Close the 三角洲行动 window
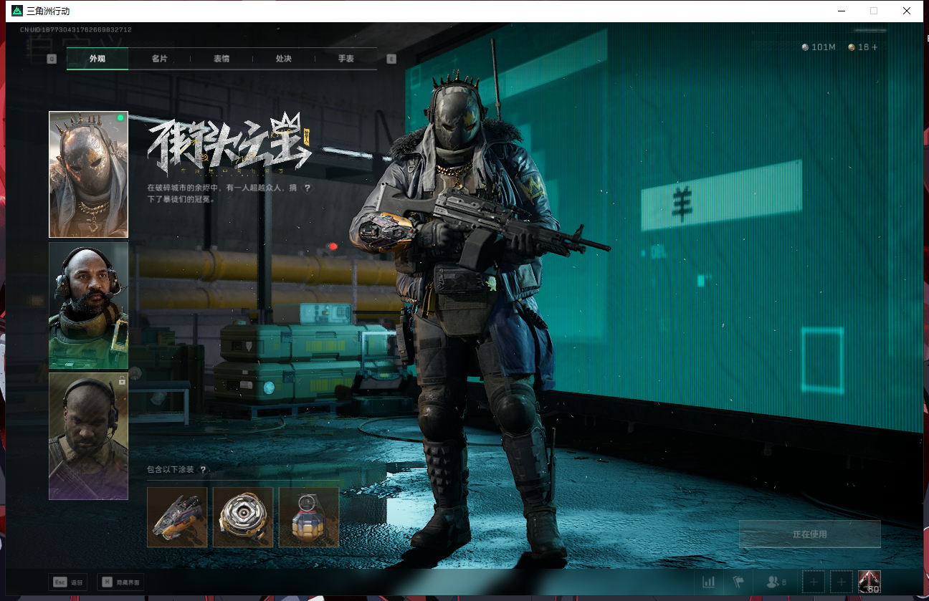 (907, 11)
